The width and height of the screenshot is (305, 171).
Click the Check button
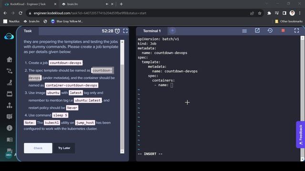click(x=38, y=148)
